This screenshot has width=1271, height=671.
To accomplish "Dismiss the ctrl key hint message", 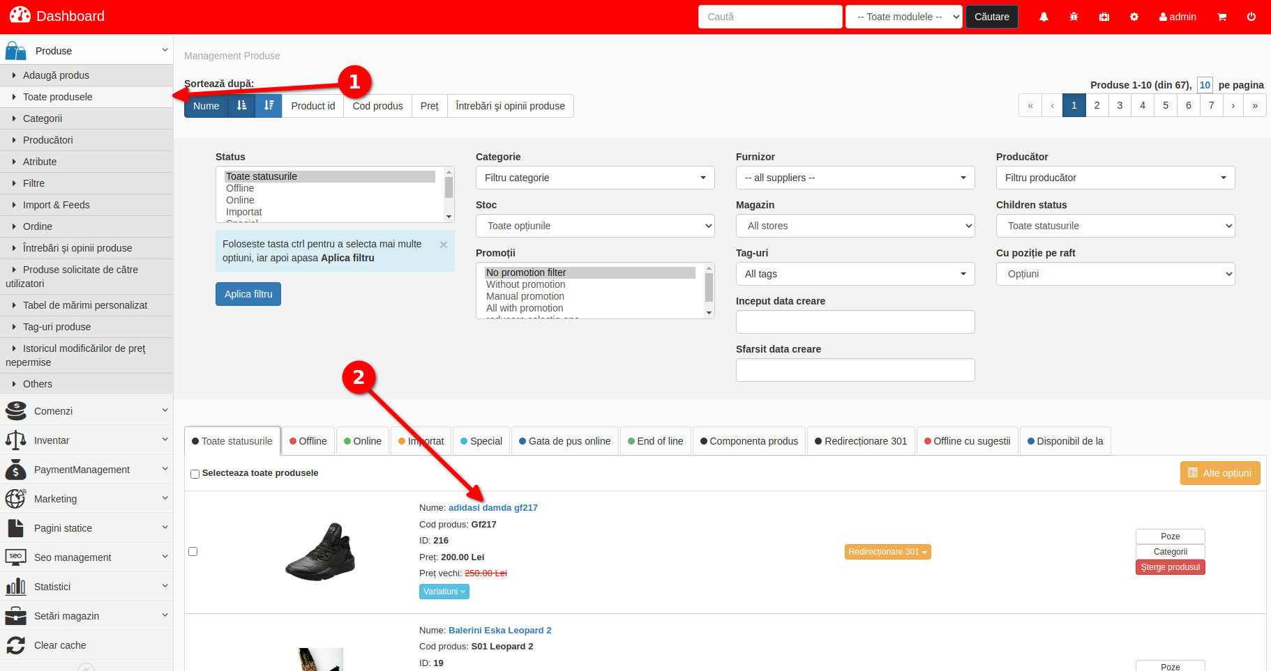I will tap(443, 245).
